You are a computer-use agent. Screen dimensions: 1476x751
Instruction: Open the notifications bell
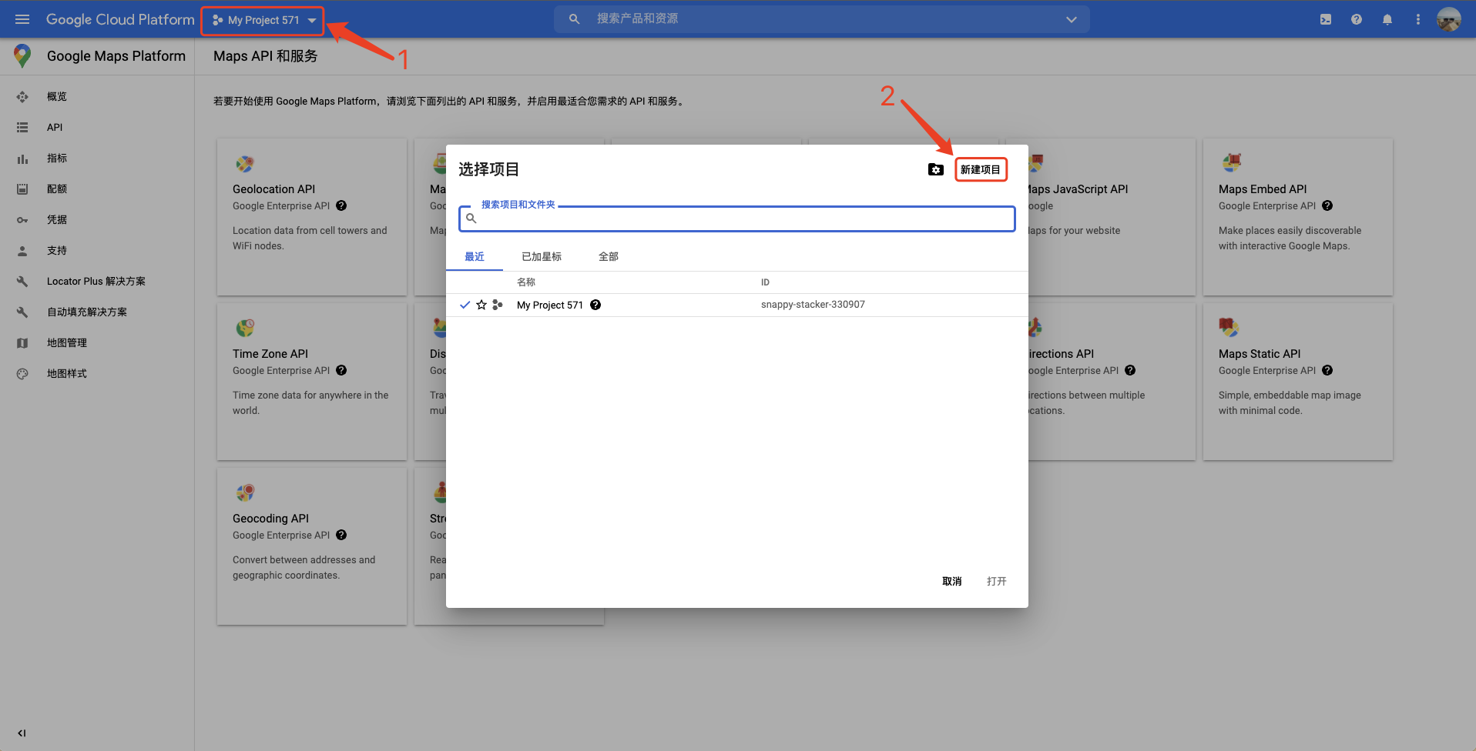point(1387,19)
